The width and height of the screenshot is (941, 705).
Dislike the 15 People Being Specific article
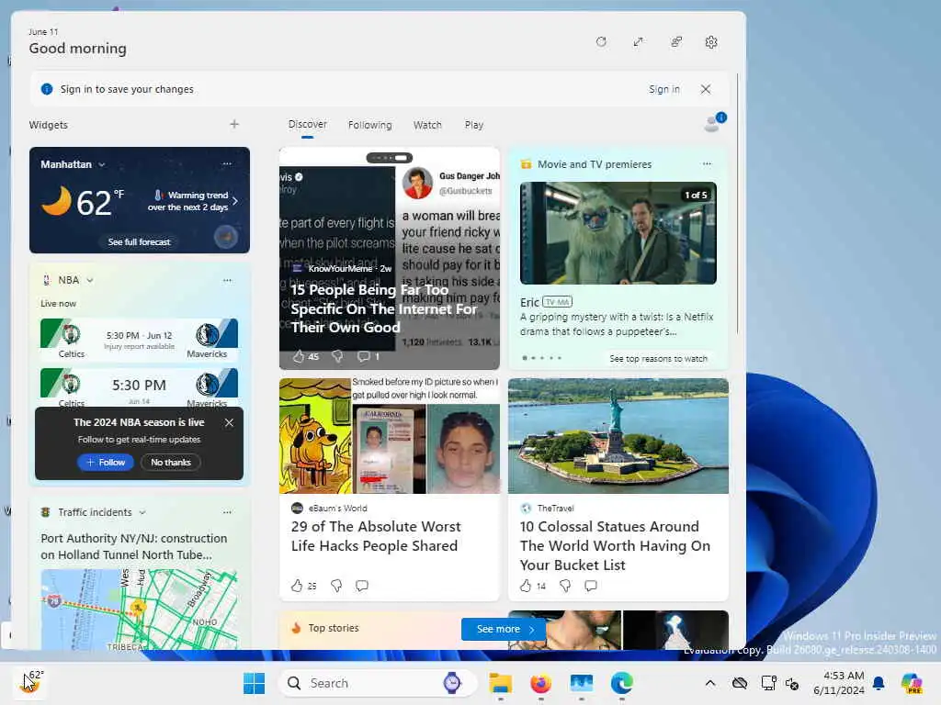click(x=337, y=356)
